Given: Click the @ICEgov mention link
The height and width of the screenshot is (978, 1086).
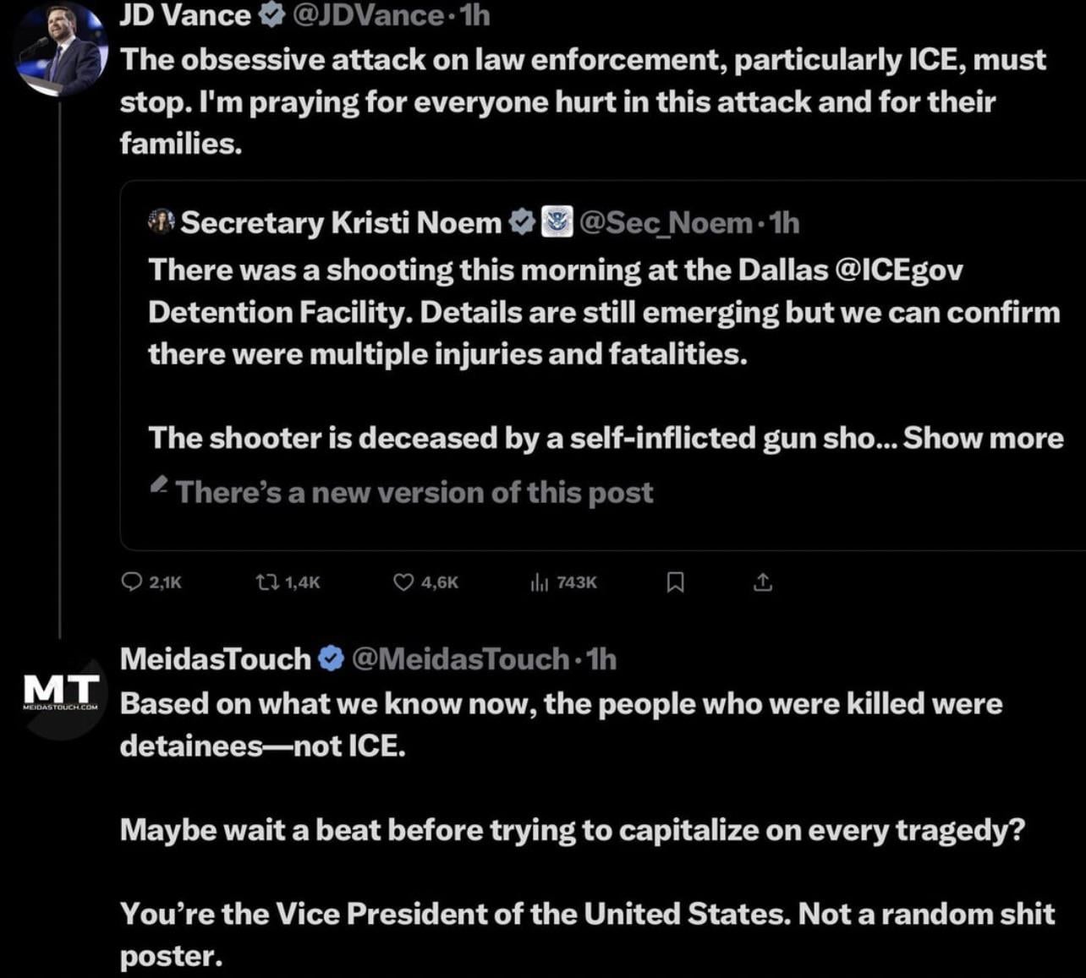Looking at the screenshot, I should (x=898, y=270).
